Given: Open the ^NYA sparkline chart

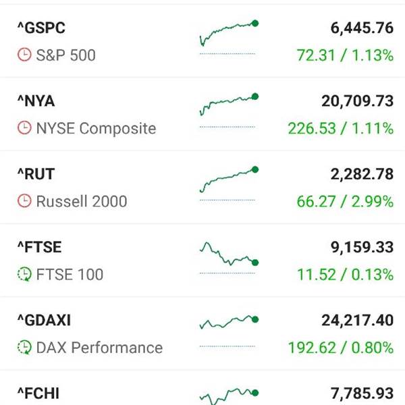Looking at the screenshot, I should click(x=229, y=110).
